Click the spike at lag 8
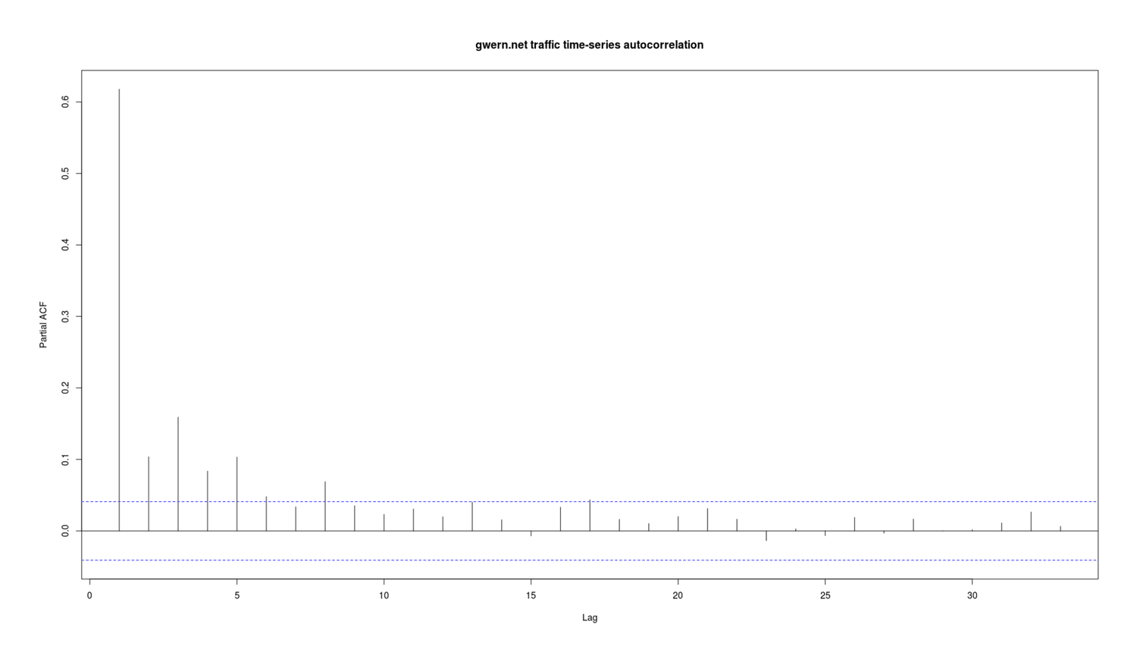The image size is (1137, 662). 325,507
